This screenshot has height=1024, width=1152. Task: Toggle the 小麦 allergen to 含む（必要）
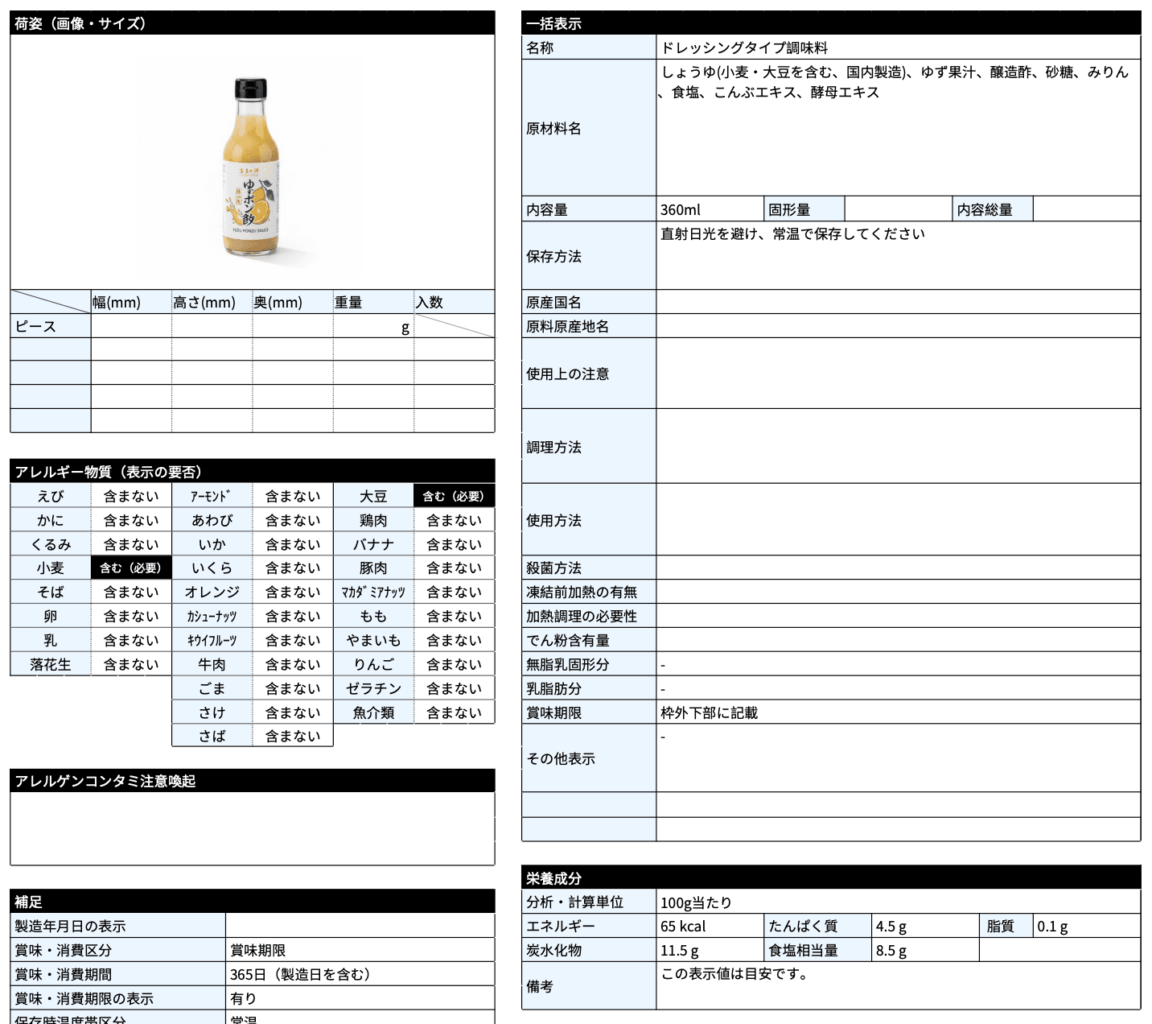click(x=130, y=568)
